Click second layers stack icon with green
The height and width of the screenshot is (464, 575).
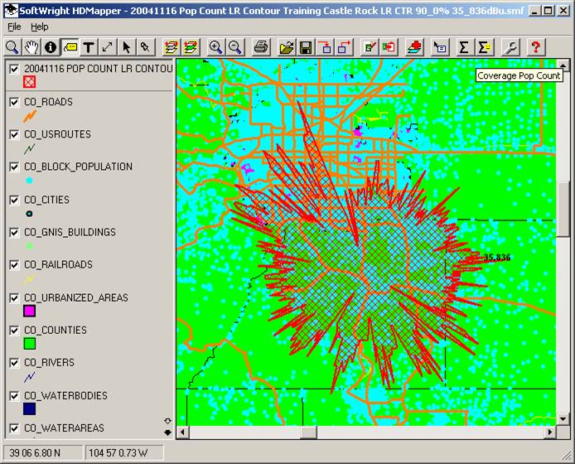(191, 47)
